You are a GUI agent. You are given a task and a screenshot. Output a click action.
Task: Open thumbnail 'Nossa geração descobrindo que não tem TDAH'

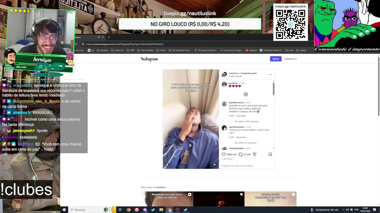tap(270, 199)
